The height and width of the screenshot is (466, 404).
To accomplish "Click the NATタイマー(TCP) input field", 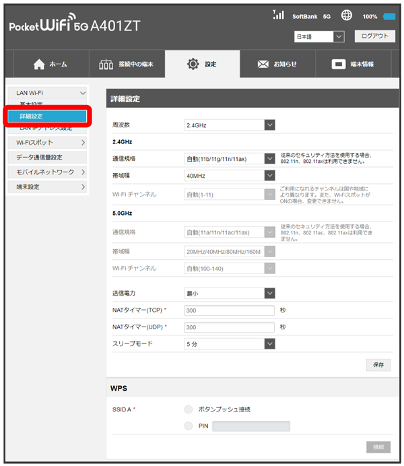I will click(x=230, y=310).
